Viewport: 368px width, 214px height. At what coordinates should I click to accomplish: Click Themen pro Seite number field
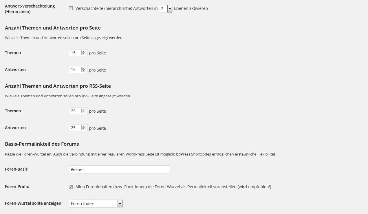point(78,53)
